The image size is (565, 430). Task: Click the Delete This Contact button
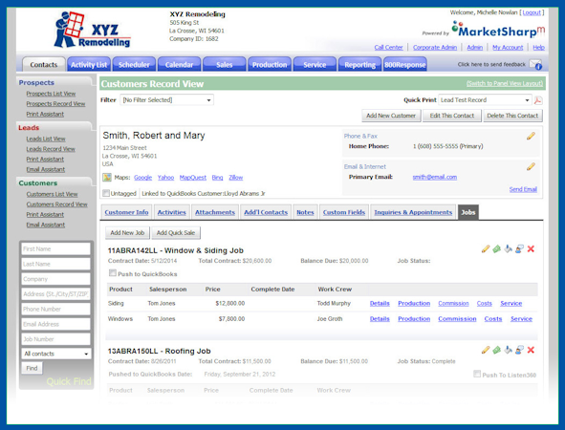[x=512, y=116]
